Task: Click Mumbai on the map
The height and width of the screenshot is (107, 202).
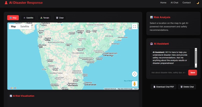Action: [42, 46]
